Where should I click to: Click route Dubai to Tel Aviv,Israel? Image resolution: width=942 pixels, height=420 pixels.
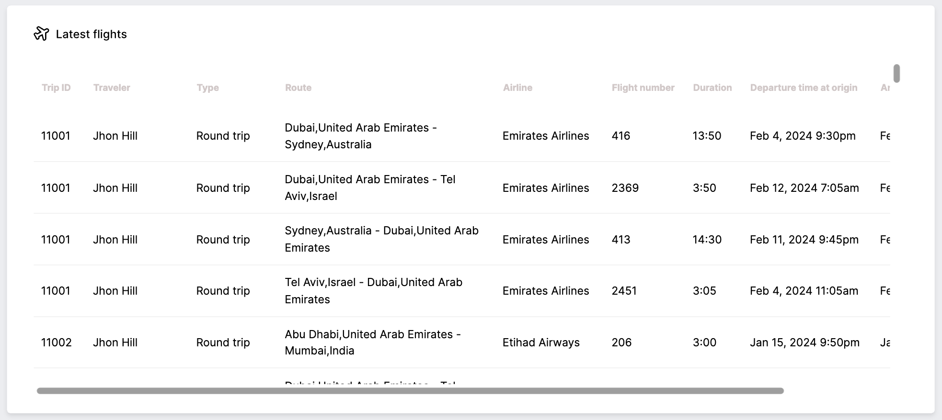tap(370, 188)
